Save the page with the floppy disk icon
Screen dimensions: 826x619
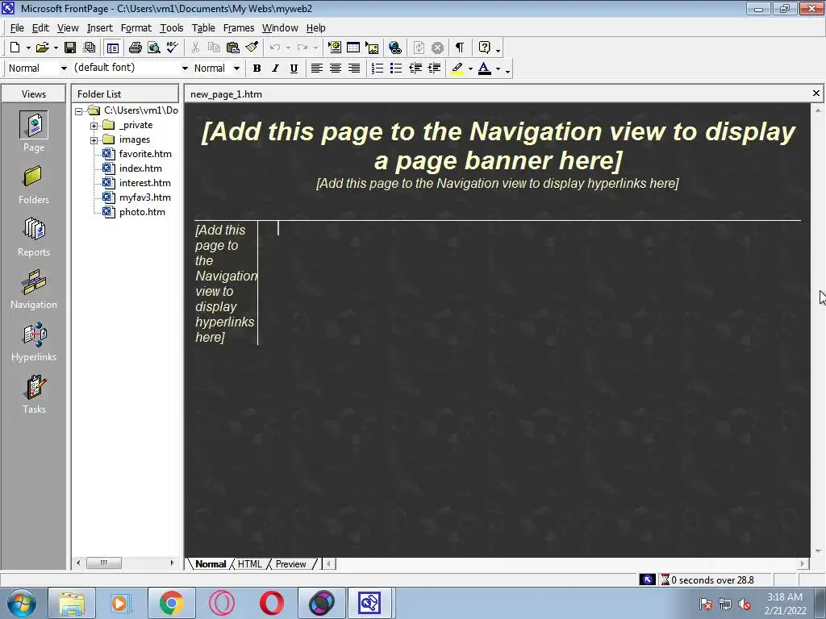(69, 48)
